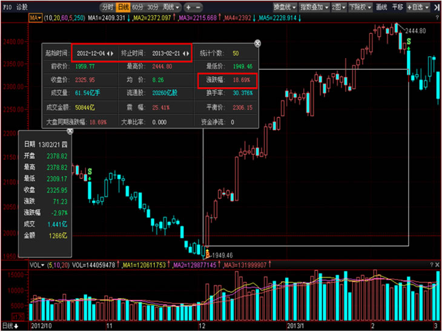The width and height of the screenshot is (442, 332).
Task: Open the VOL indicator dropdown
Action: click(38, 265)
